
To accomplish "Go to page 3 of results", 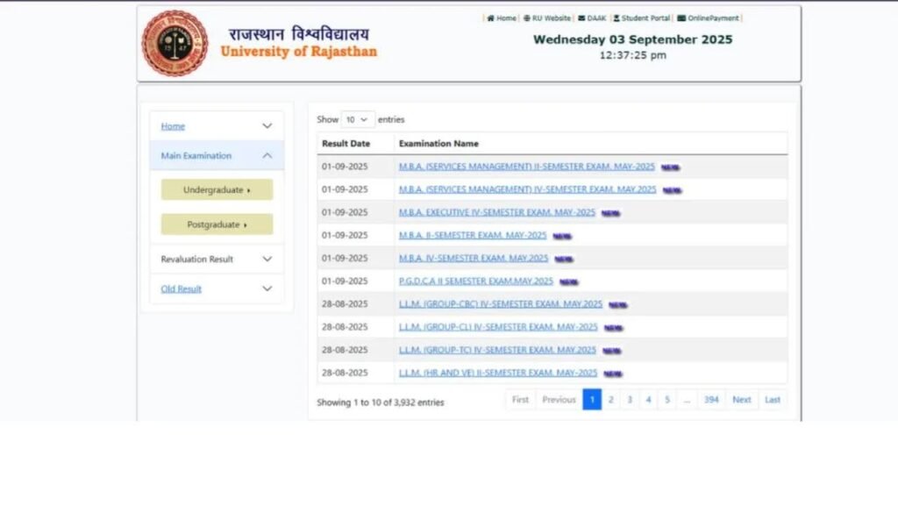I will [x=630, y=400].
